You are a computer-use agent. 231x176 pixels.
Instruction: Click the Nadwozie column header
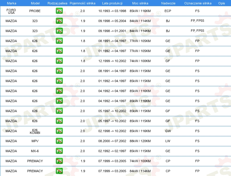click(x=168, y=3)
